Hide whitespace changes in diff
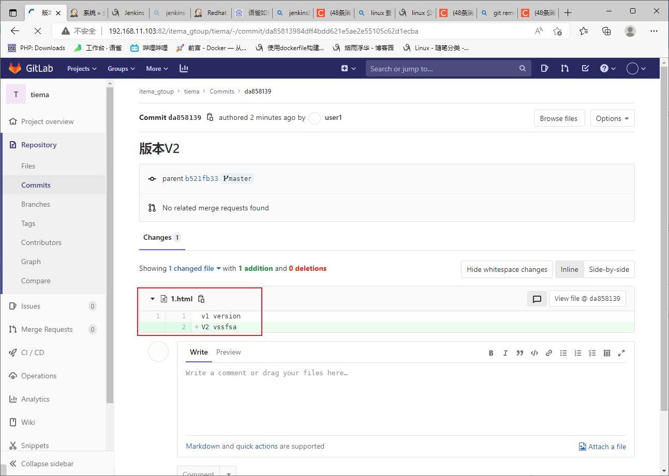Screen dimensions: 669x476 click(x=507, y=269)
